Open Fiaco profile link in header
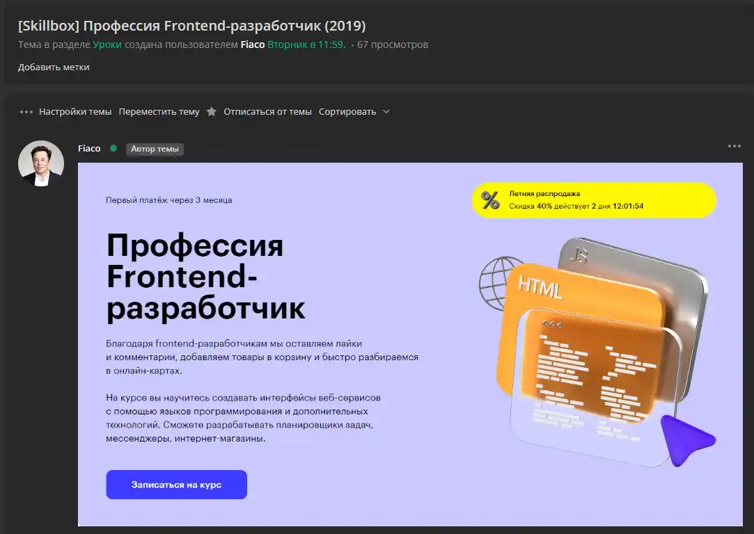 point(253,44)
